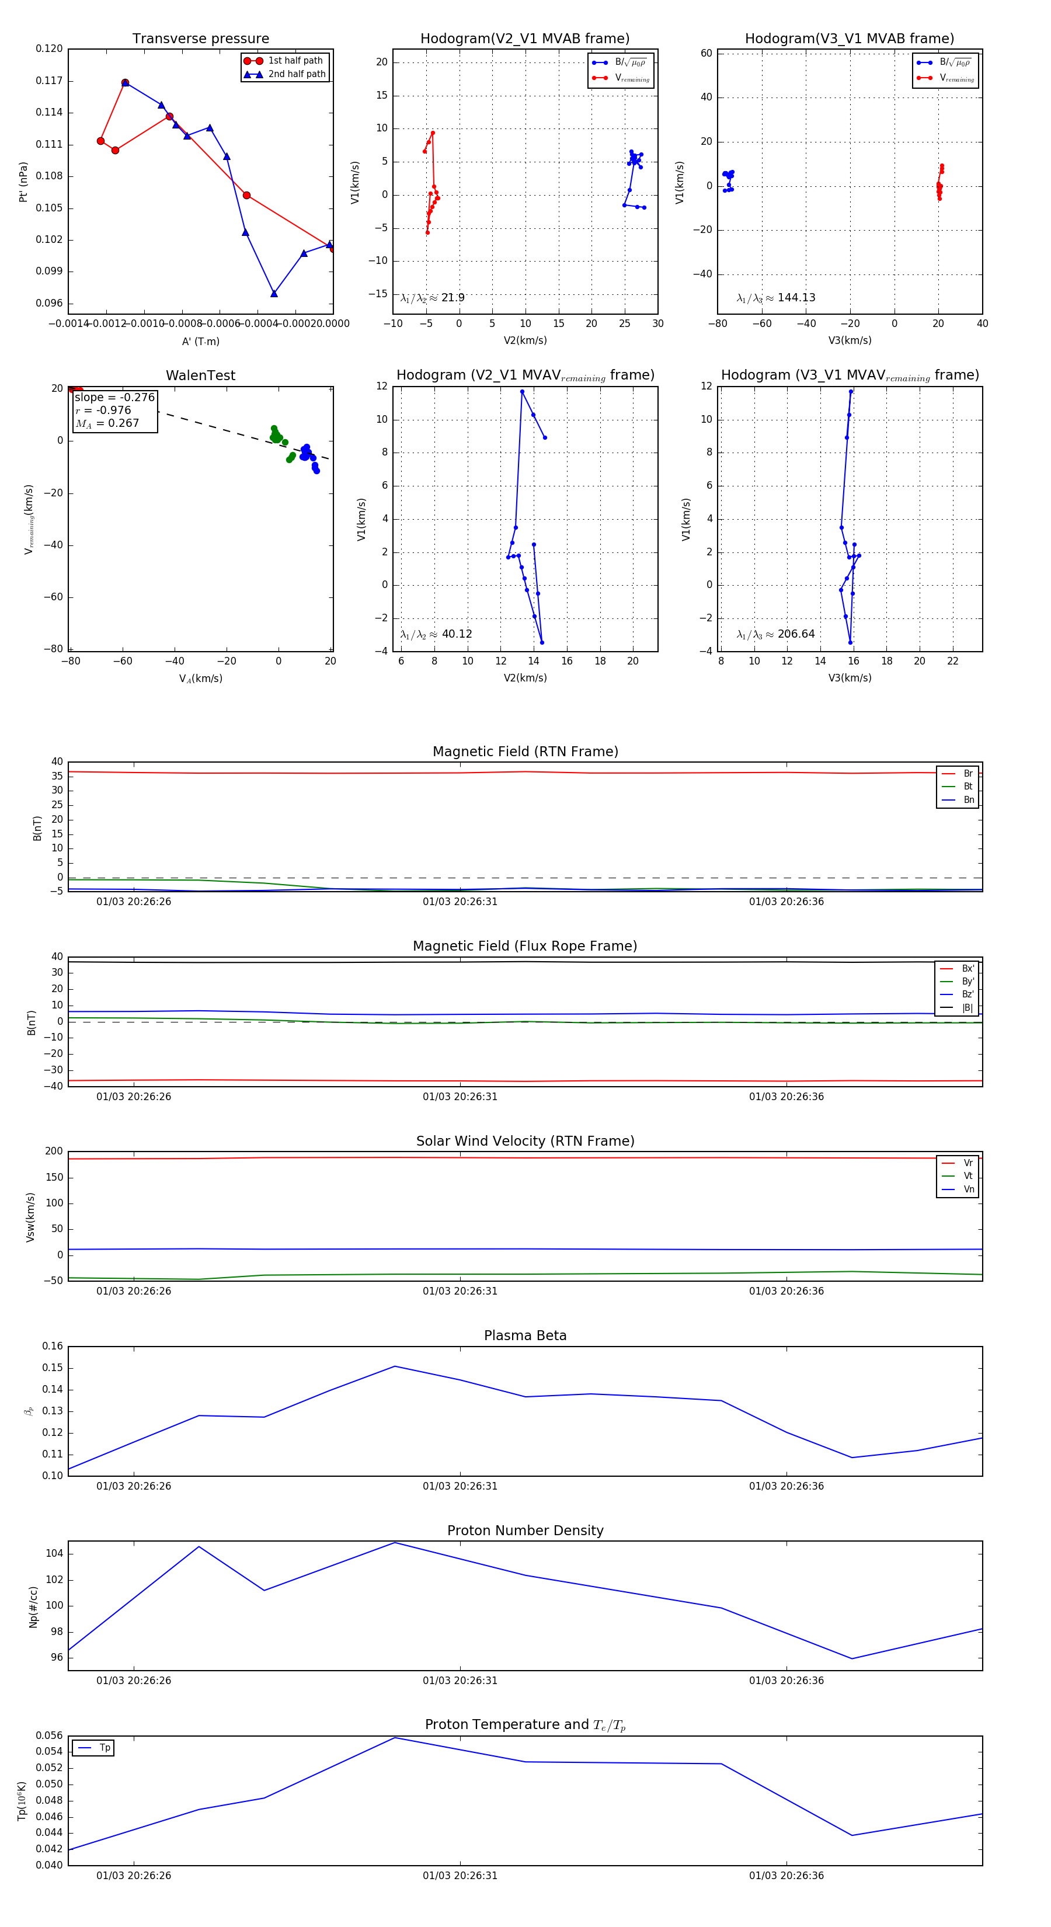Viewport: 1051px width, 1927px height.
Task: Click the 'Hodogram(V2_V1 MVAB frame)' title
Action: point(524,39)
